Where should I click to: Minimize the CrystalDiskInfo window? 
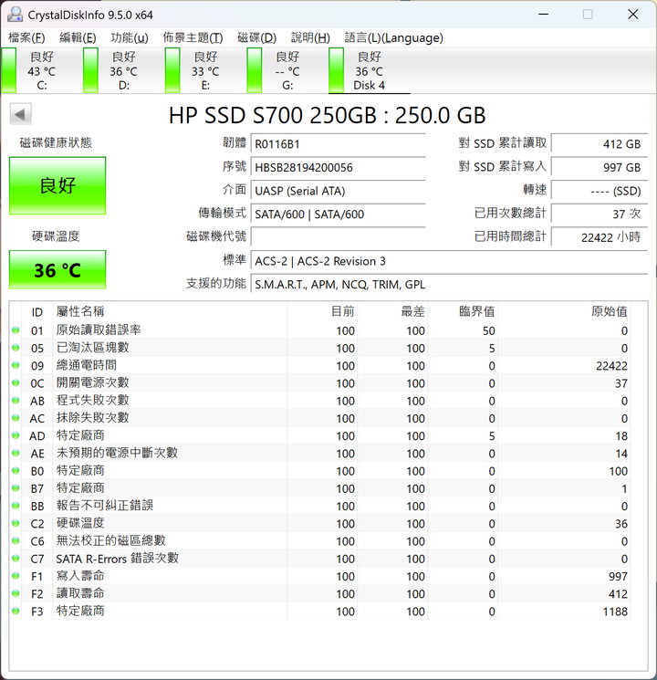click(543, 15)
